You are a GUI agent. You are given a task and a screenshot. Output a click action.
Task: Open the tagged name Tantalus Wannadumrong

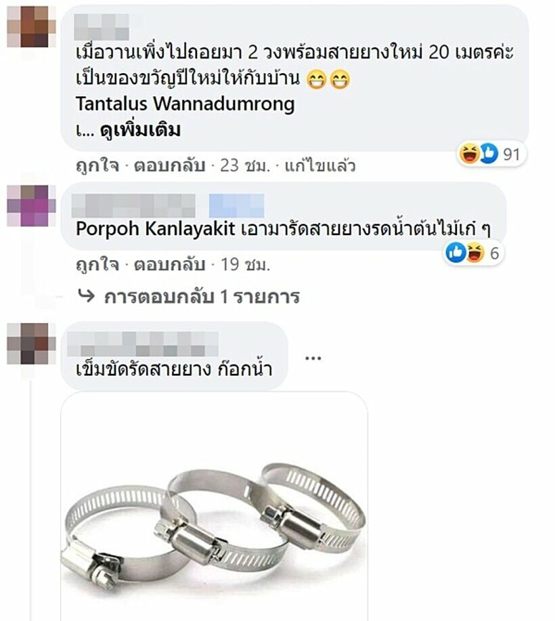tap(185, 104)
